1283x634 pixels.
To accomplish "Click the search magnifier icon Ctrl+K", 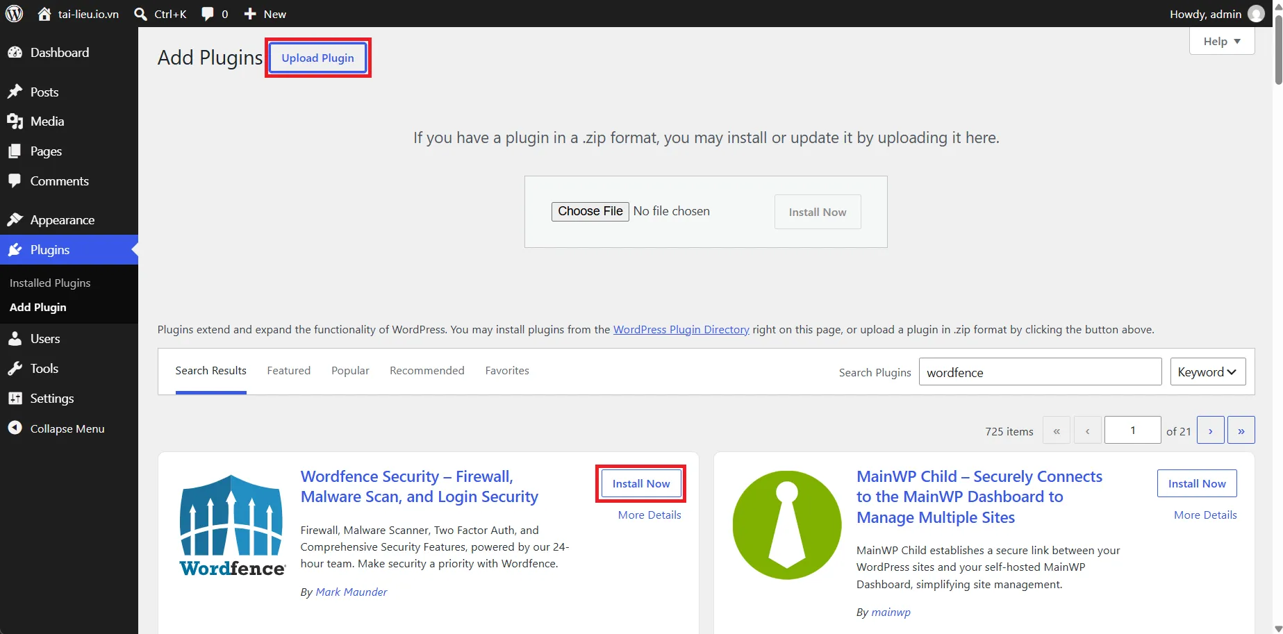I will click(140, 14).
